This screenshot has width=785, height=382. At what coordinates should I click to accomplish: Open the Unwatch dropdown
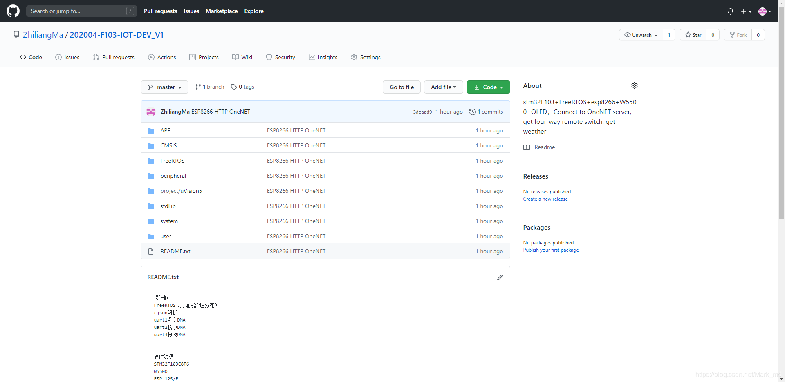click(x=641, y=35)
